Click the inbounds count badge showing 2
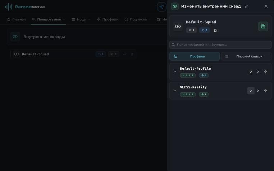Viewport: 274px width, 171px height. coord(205,30)
